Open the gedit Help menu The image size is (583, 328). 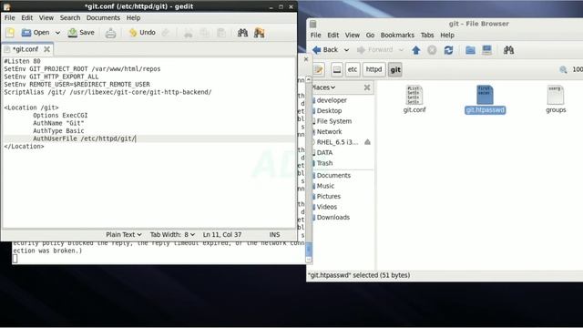click(133, 18)
